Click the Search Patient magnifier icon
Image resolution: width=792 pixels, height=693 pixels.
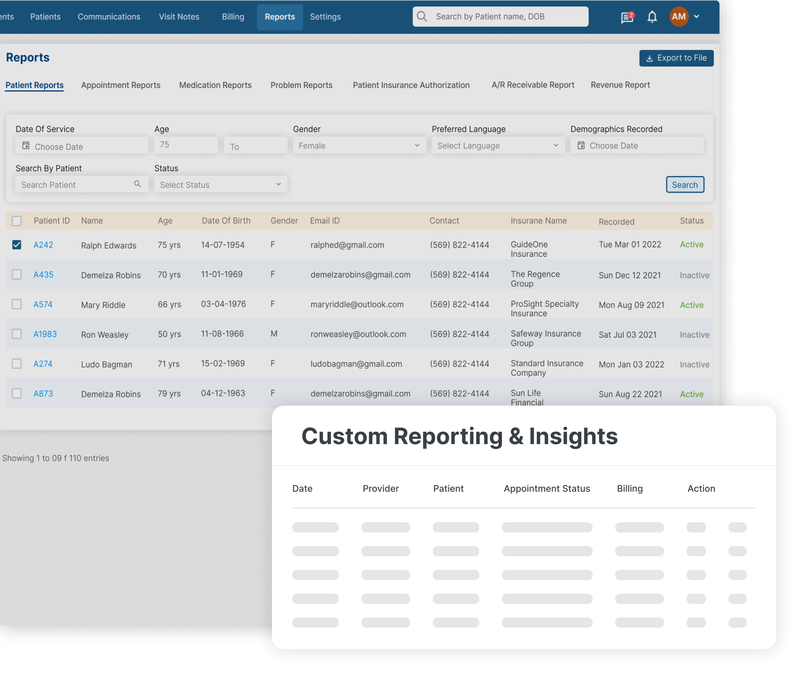138,184
